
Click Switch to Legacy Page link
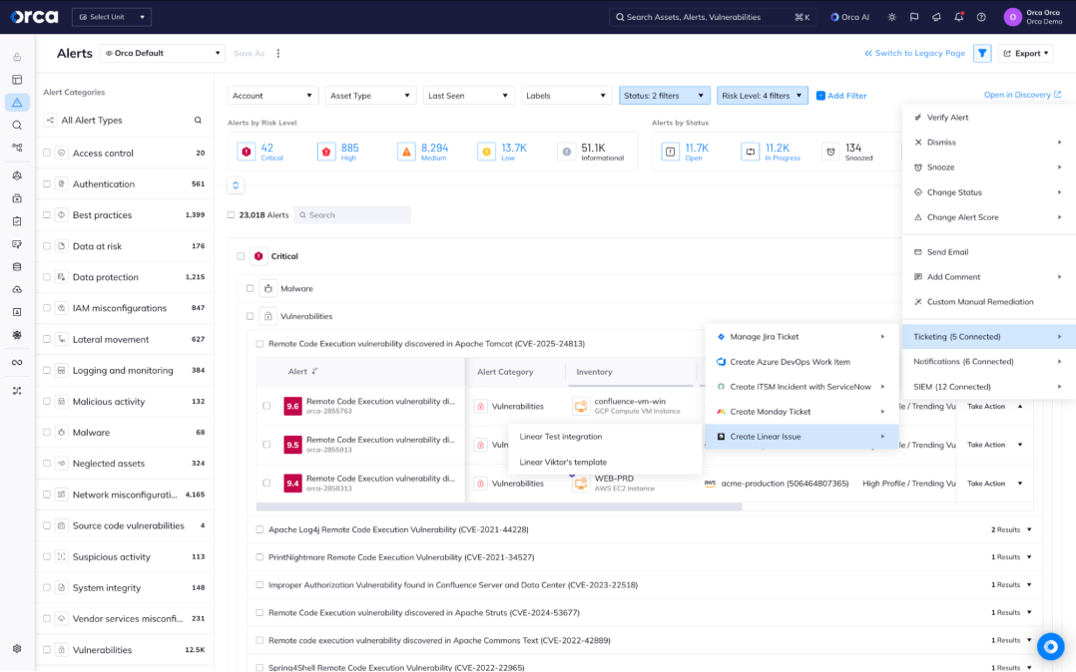(914, 53)
